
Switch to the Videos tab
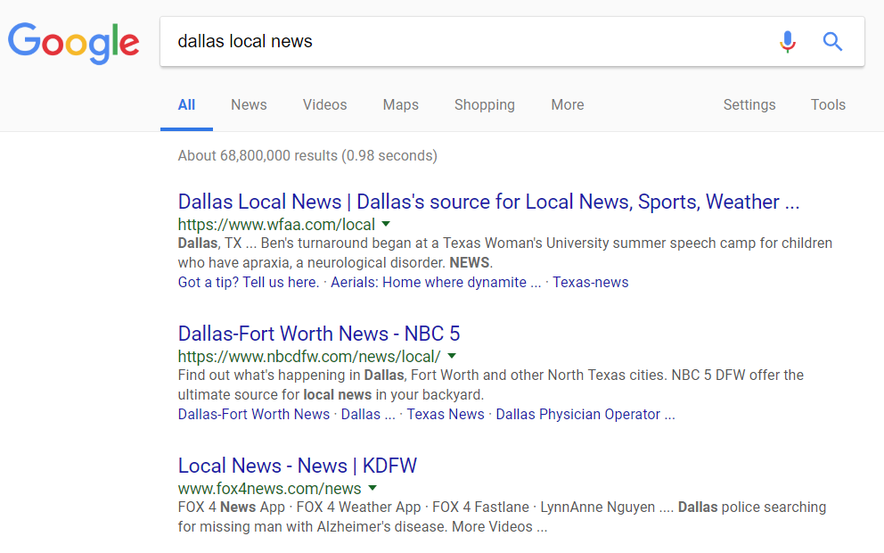tap(324, 105)
